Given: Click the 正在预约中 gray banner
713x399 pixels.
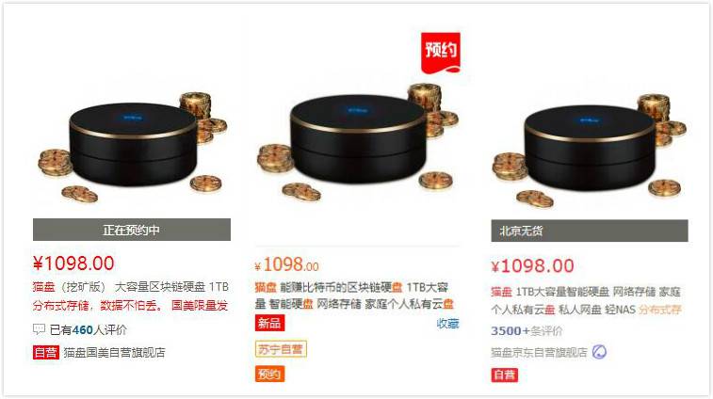Looking at the screenshot, I should point(132,230).
